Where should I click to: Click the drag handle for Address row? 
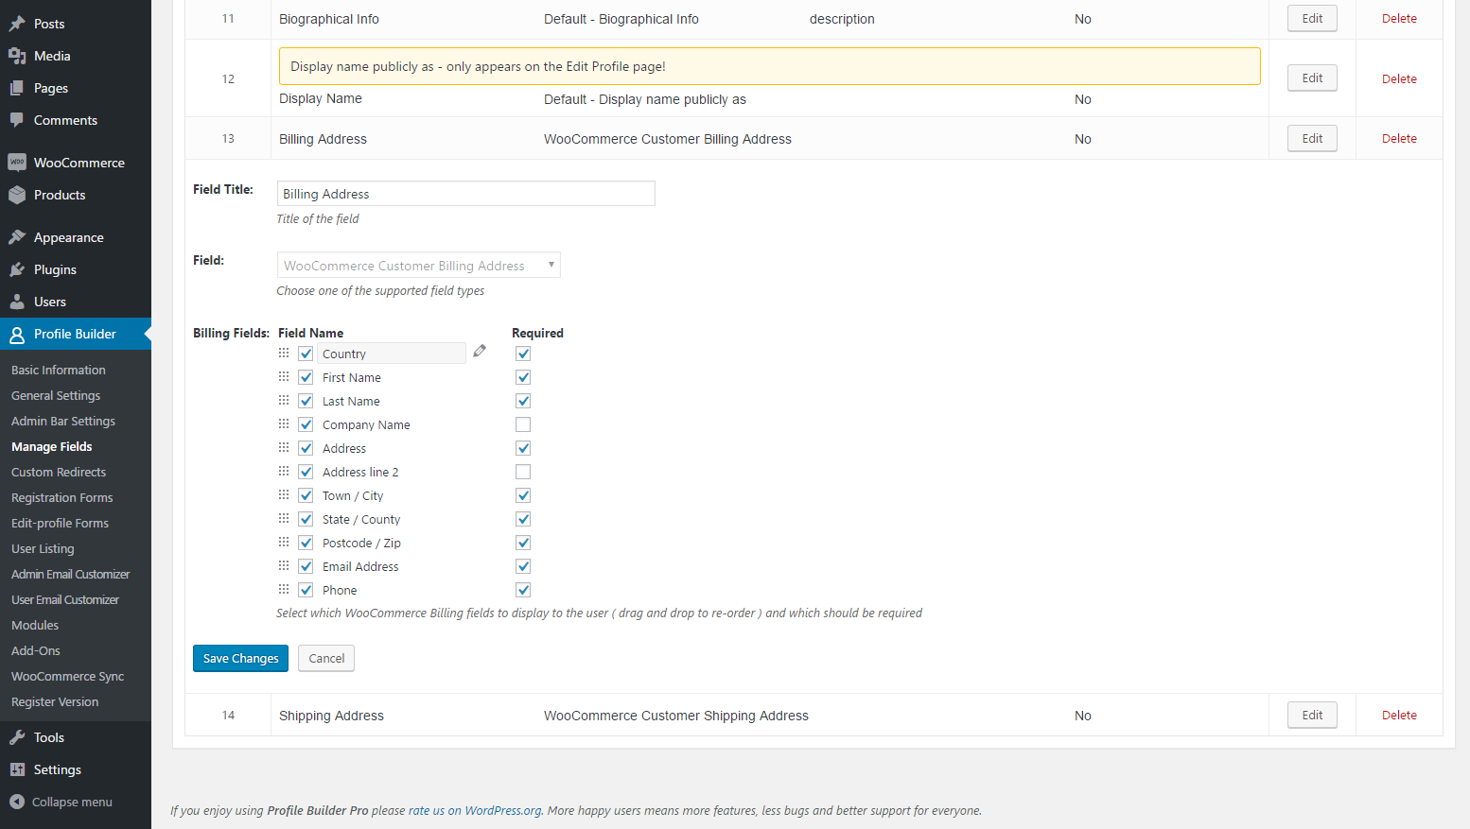pyautogui.click(x=284, y=447)
